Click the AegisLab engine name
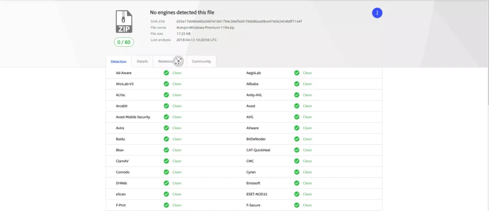The width and height of the screenshot is (489, 211). coord(254,73)
